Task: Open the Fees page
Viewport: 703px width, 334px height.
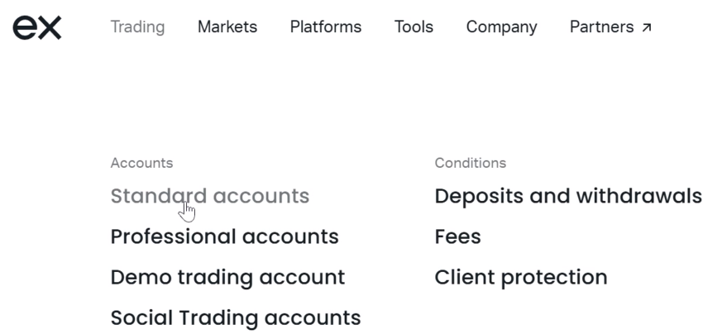Action: (x=457, y=236)
